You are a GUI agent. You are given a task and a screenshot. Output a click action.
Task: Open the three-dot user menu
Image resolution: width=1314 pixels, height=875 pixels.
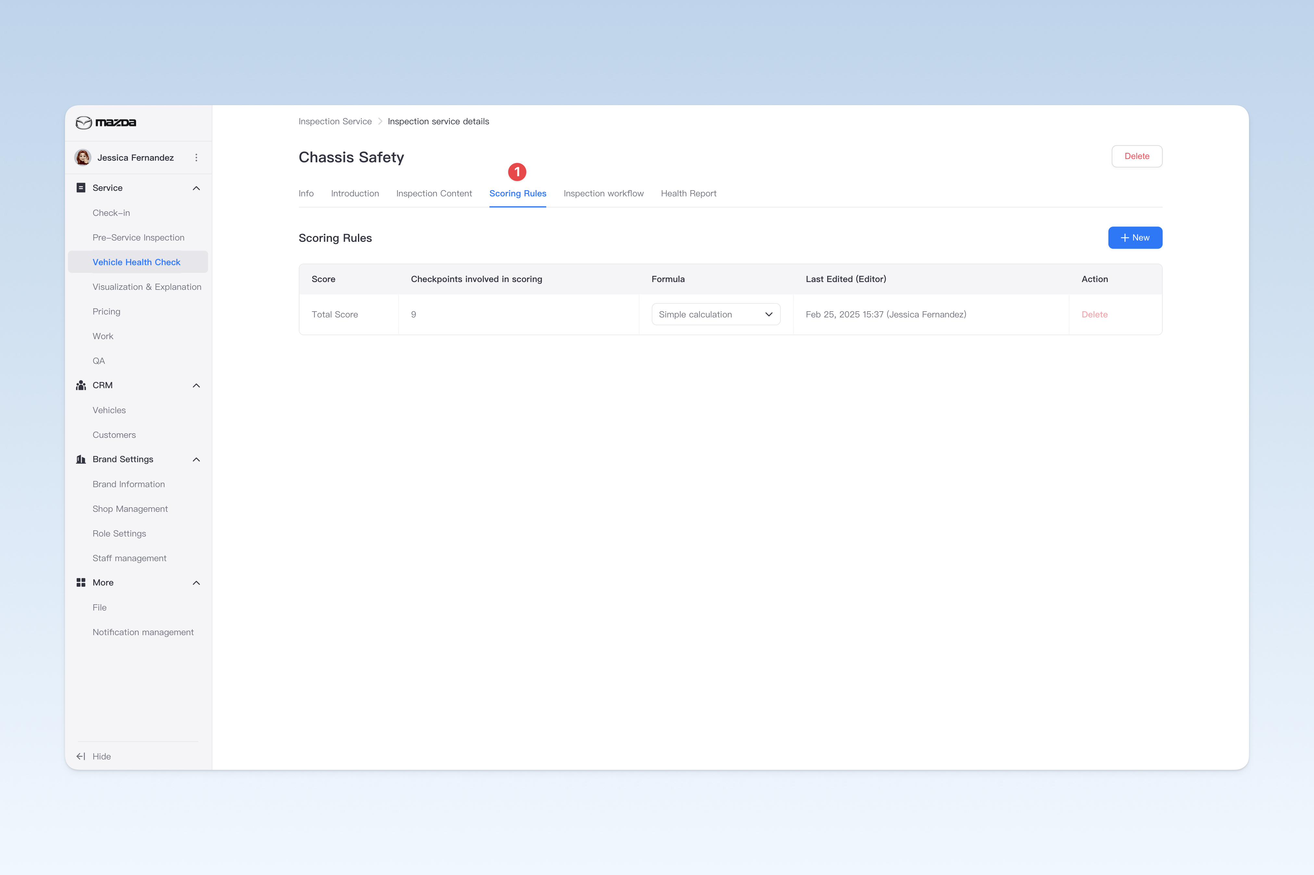click(196, 157)
